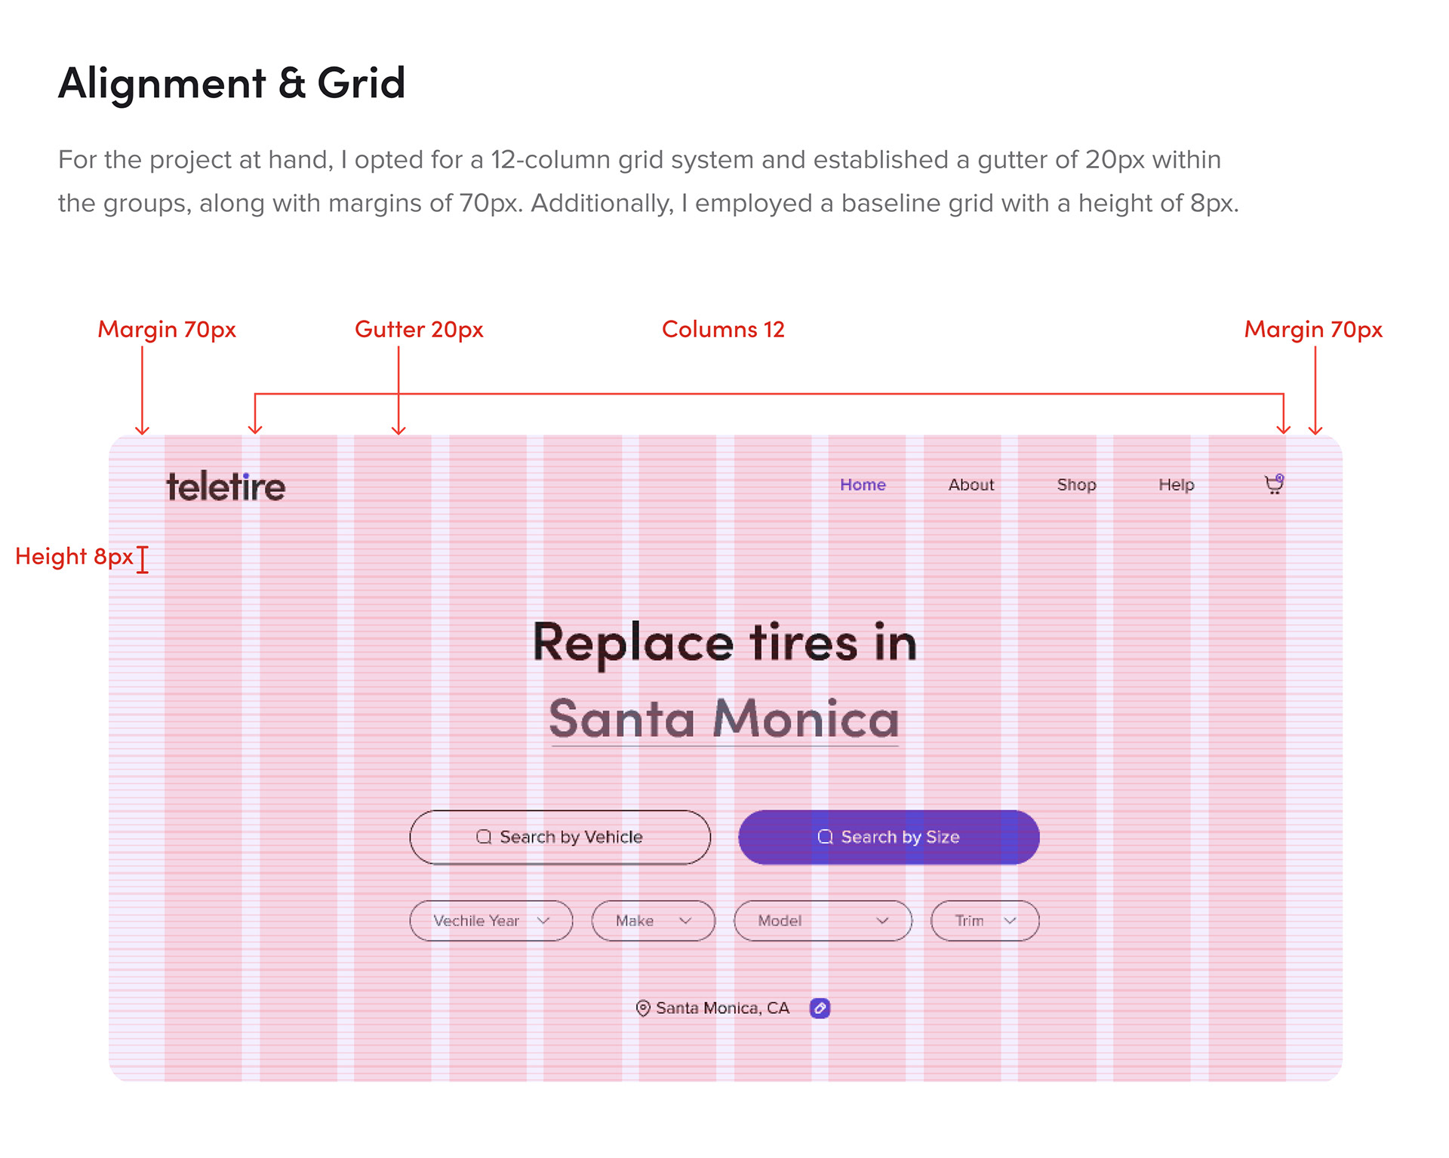
Task: Click the teletire logo
Action: tap(226, 487)
